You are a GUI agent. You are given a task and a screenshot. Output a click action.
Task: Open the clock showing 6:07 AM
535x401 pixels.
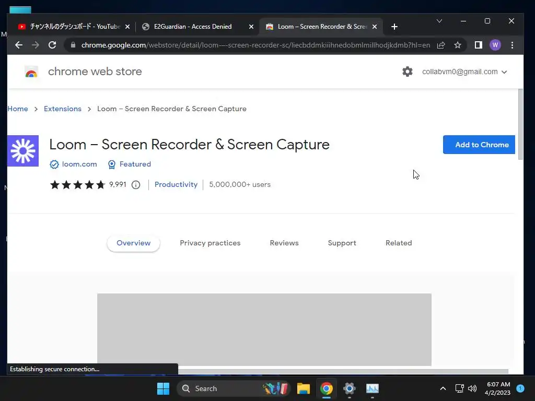tap(497, 388)
